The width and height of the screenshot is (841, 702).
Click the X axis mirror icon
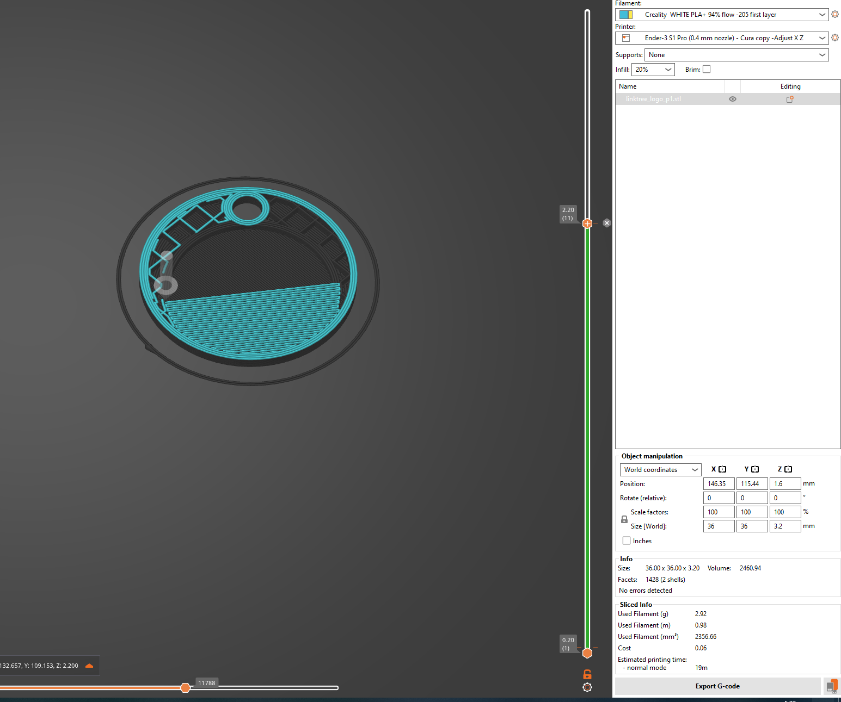[x=722, y=469]
